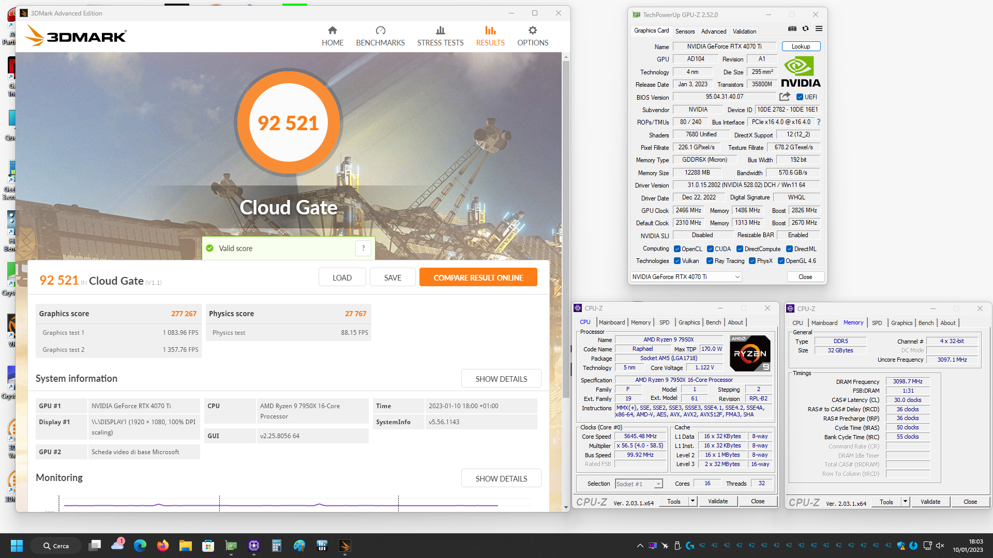Click the BIOS share/export icon in GPU-Z

click(x=785, y=97)
